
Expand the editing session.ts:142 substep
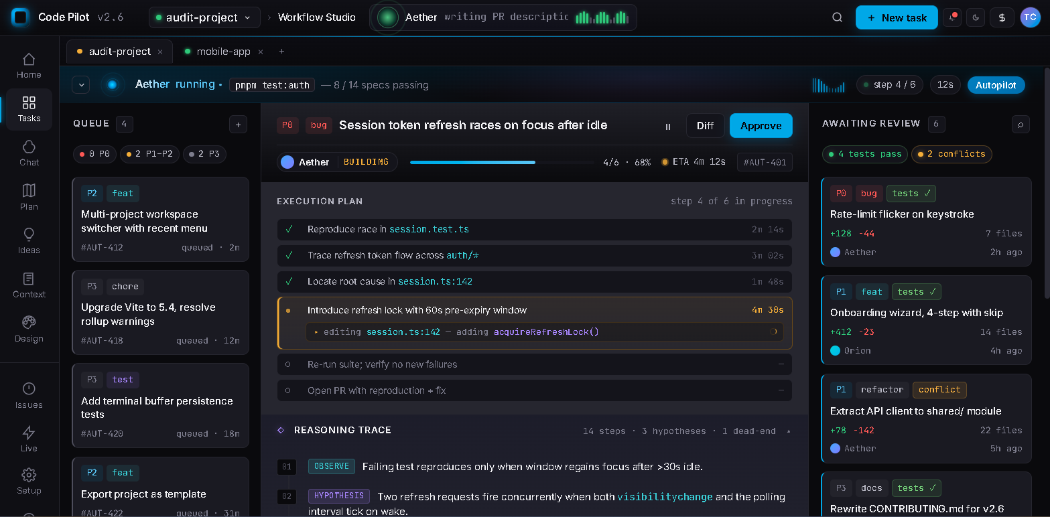[544, 331]
